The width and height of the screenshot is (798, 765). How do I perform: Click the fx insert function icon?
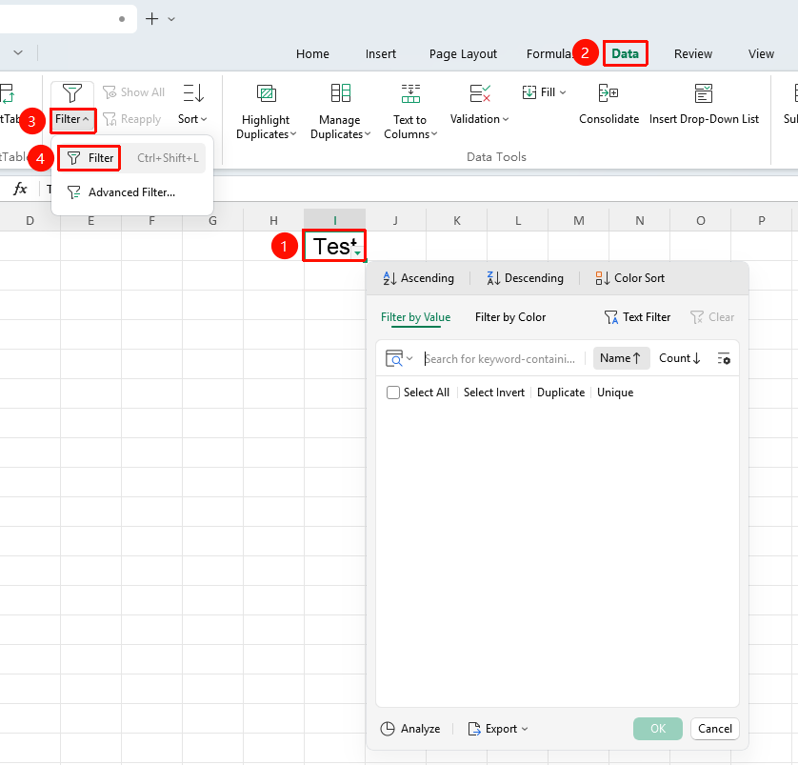click(x=20, y=189)
